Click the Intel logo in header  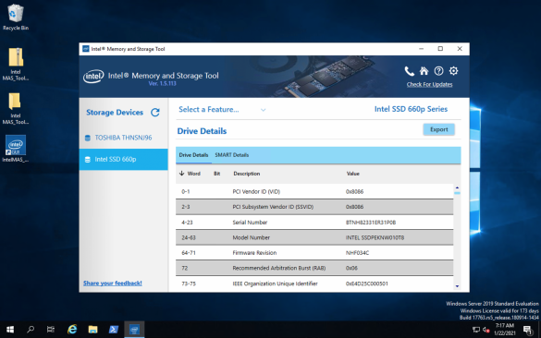pyautogui.click(x=93, y=76)
